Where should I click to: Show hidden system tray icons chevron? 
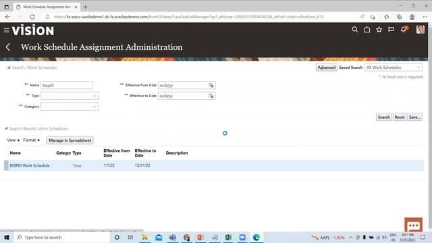(351, 237)
